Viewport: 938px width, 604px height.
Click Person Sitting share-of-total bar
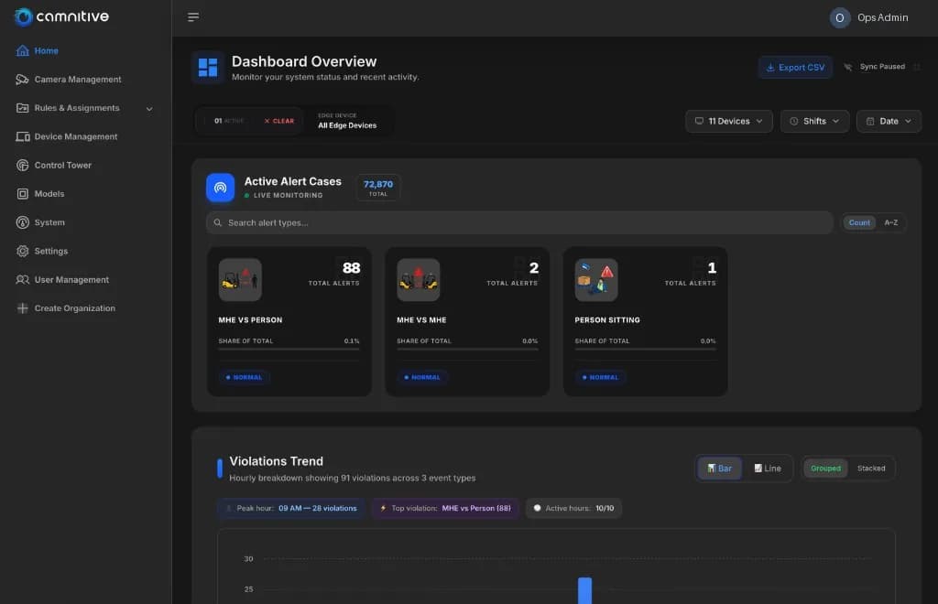click(646, 349)
